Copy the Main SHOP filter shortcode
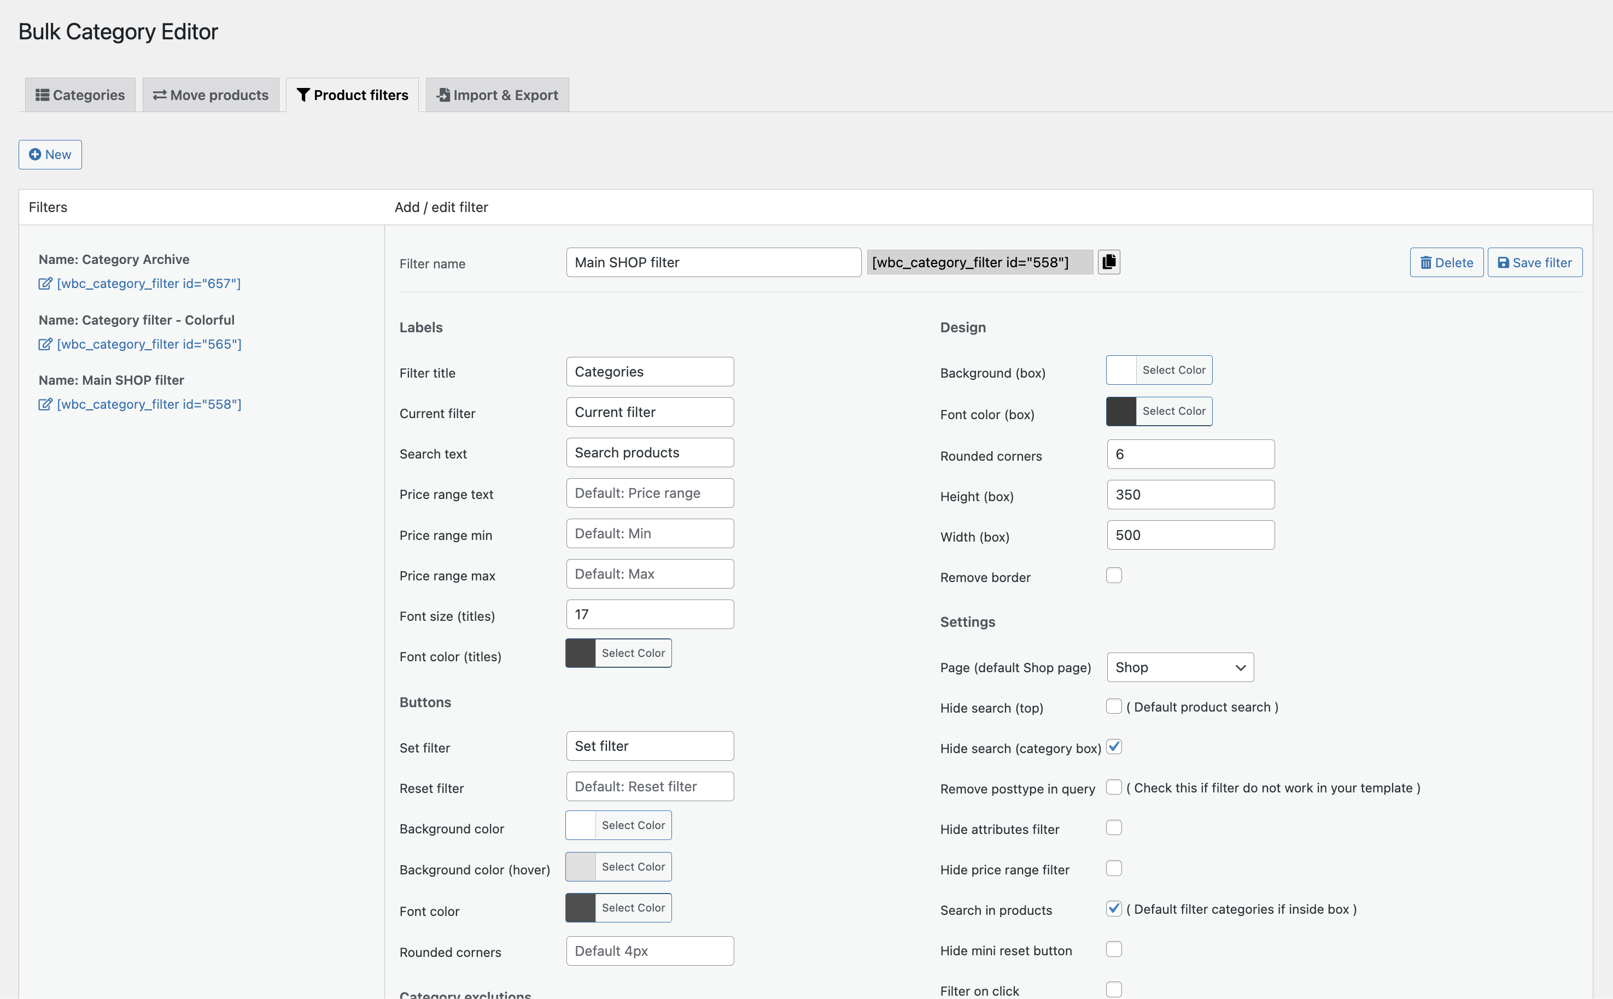This screenshot has height=999, width=1613. pyautogui.click(x=1109, y=262)
